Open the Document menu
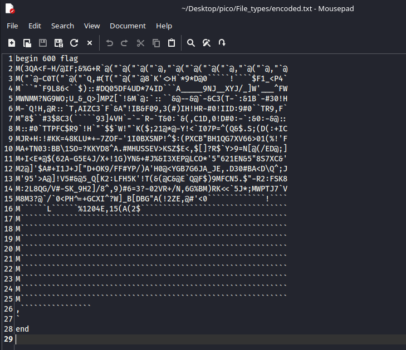The height and width of the screenshot is (350, 406). pos(128,26)
